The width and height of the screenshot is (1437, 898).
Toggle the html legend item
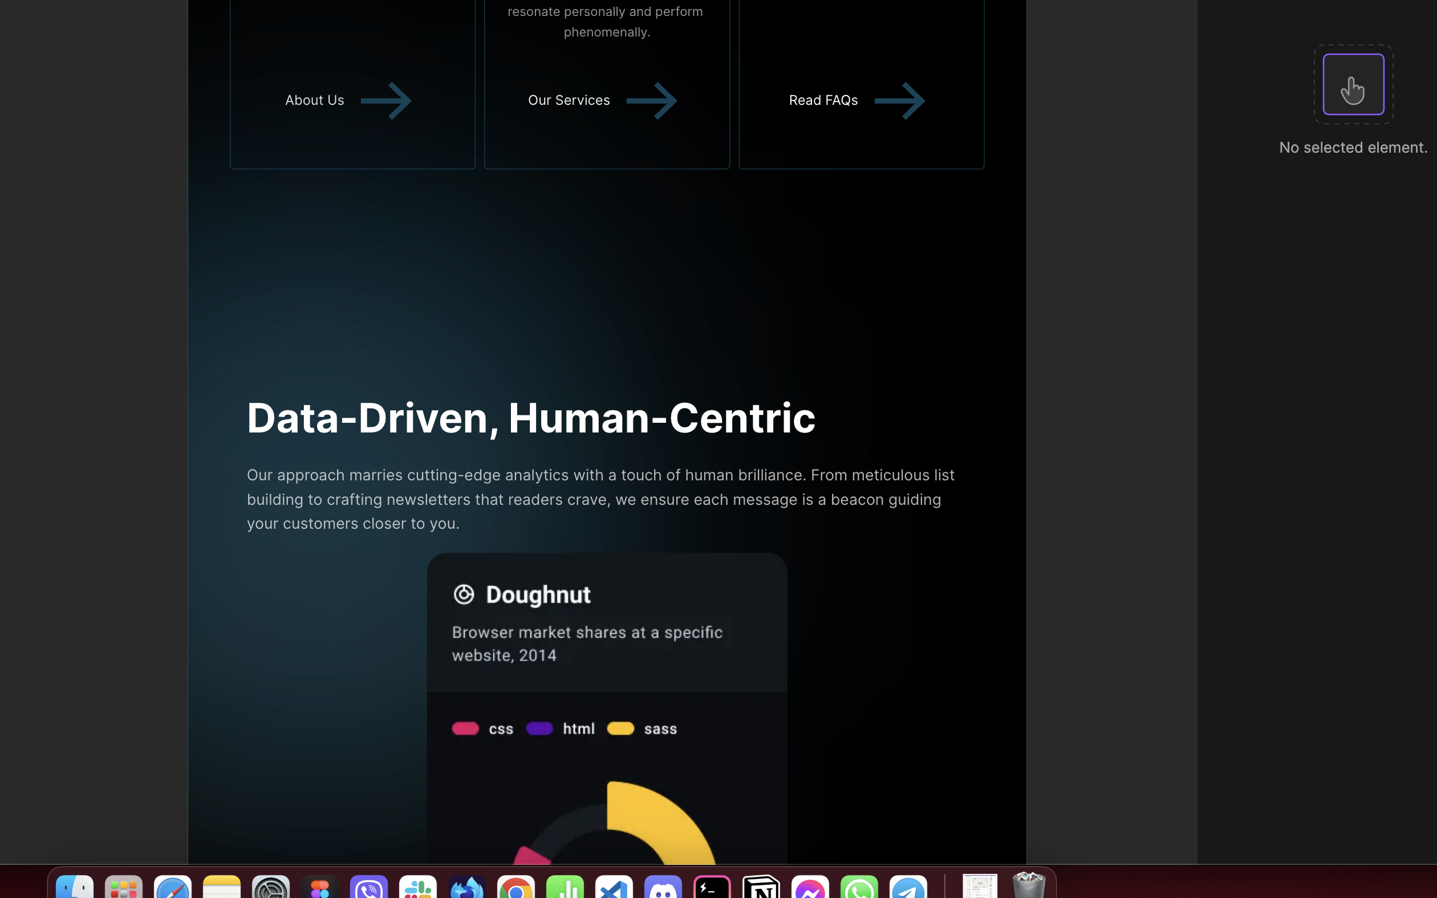[561, 729]
